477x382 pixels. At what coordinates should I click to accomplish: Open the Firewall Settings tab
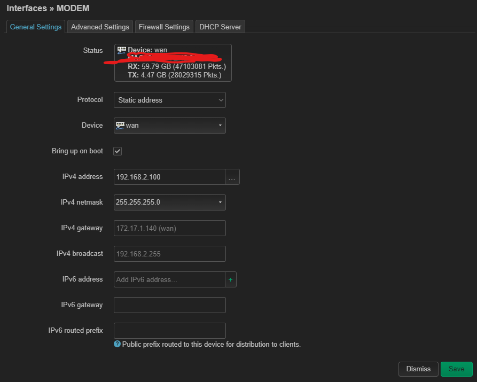pyautogui.click(x=164, y=27)
